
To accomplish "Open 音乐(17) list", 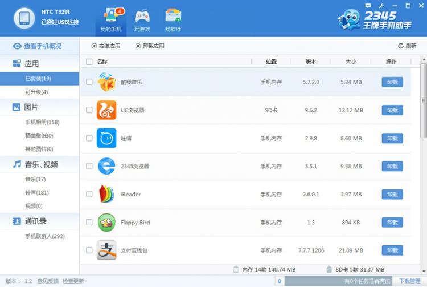I will point(35,179).
